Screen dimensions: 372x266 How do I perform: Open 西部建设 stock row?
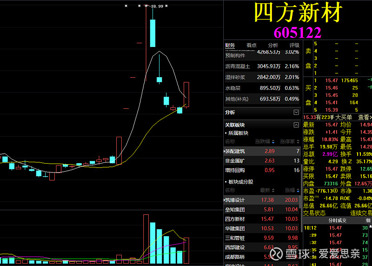click(262, 247)
